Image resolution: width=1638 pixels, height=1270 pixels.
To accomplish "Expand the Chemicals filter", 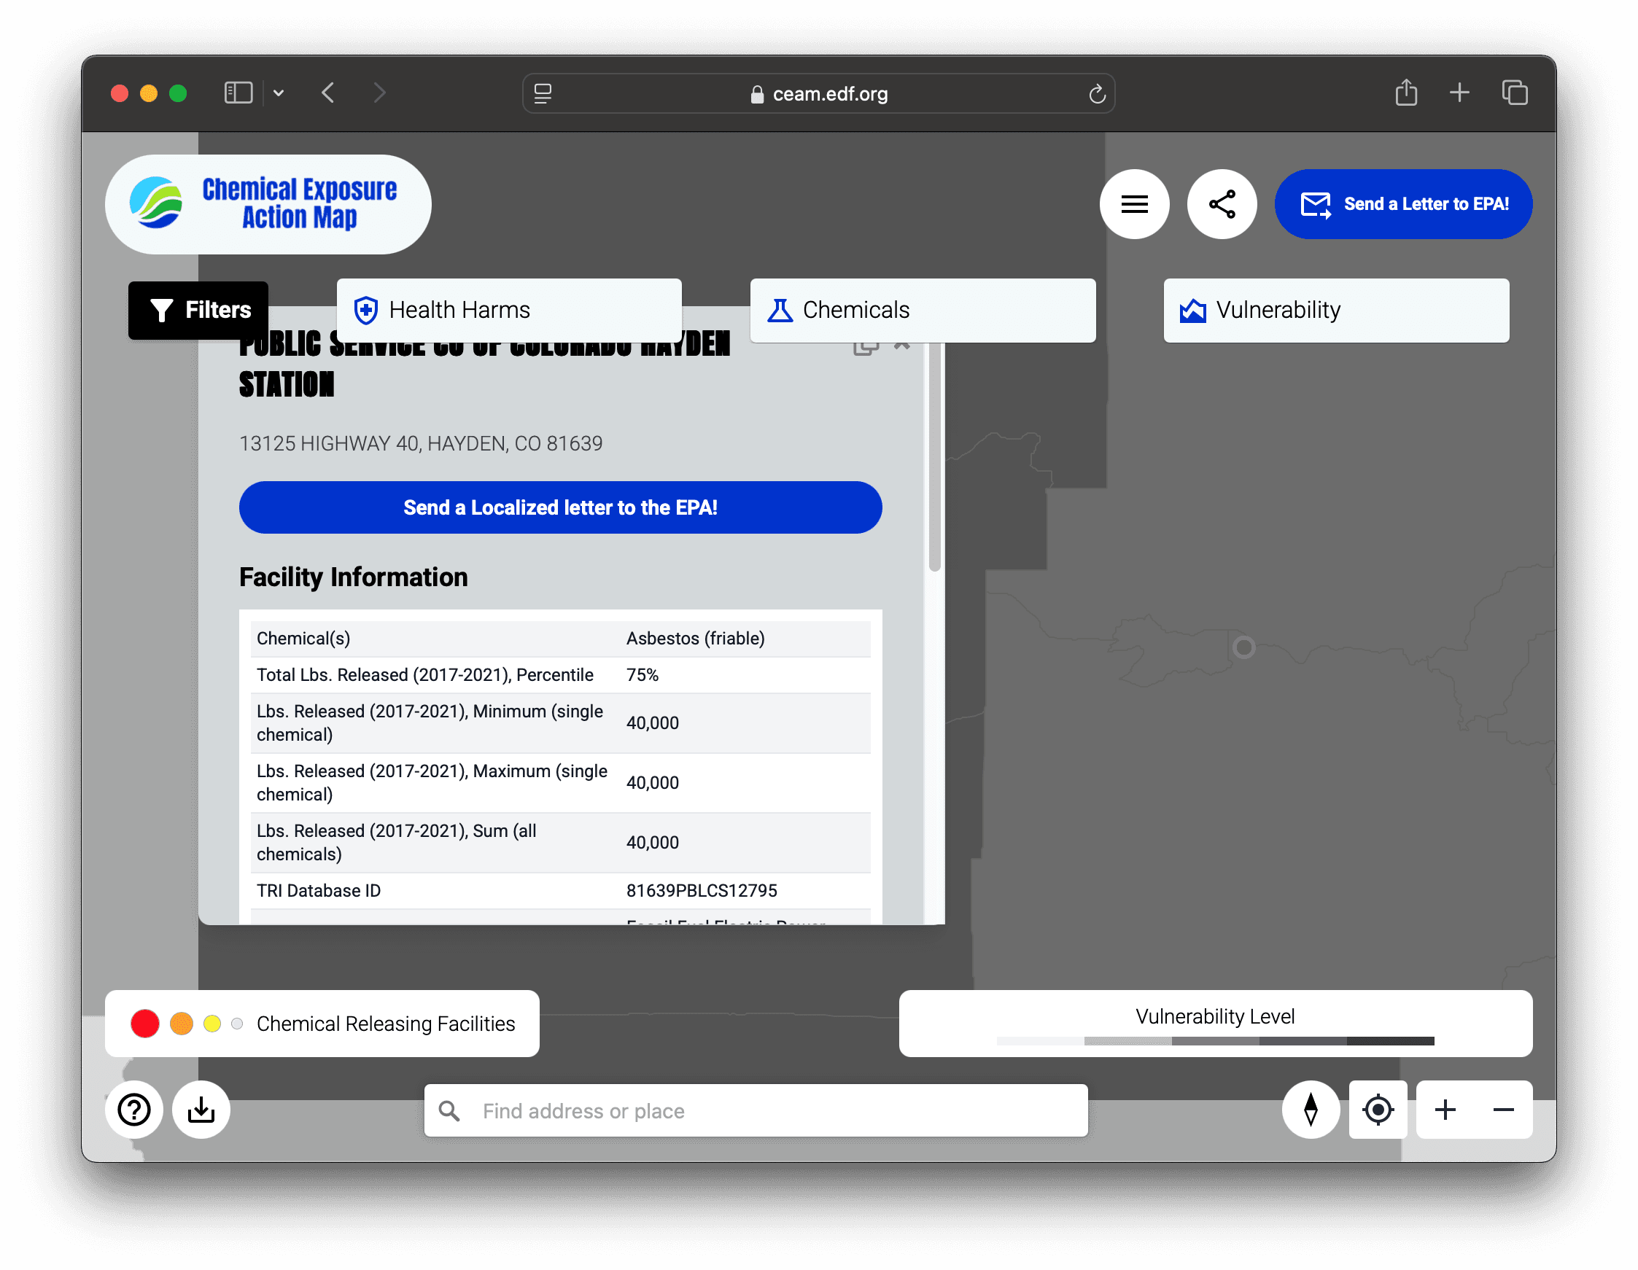I will coord(923,310).
